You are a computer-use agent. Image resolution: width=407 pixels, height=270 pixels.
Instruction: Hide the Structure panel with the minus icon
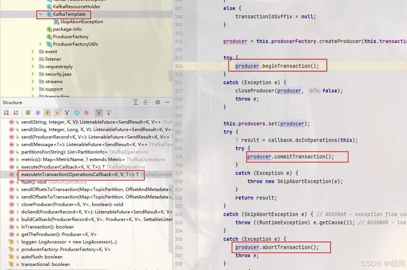point(168,102)
